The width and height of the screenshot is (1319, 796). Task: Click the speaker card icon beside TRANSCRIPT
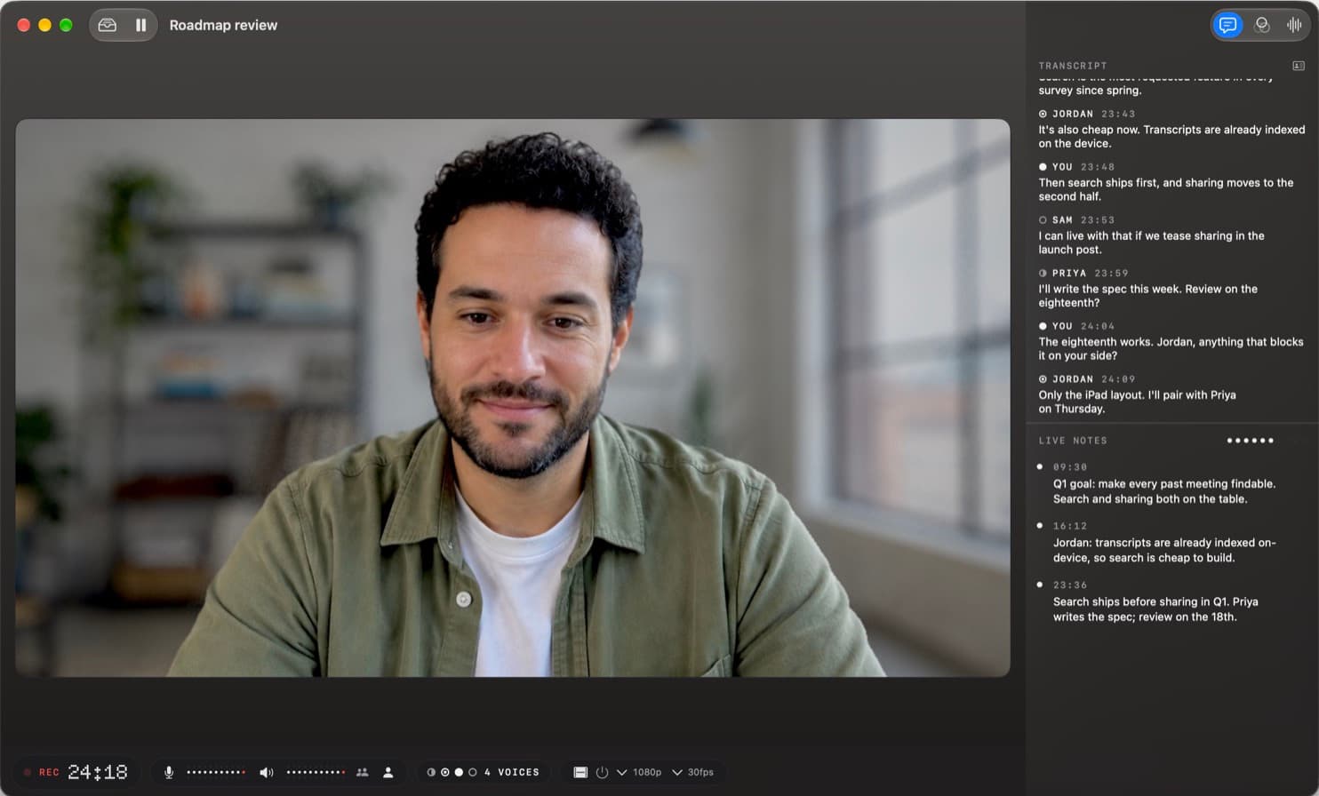tap(1299, 66)
